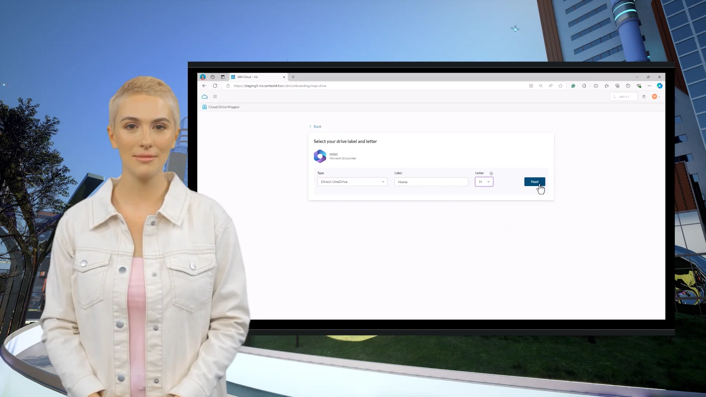Click the Read aloud icon in the address bar
Screen dimensions: 706x397
(551, 86)
